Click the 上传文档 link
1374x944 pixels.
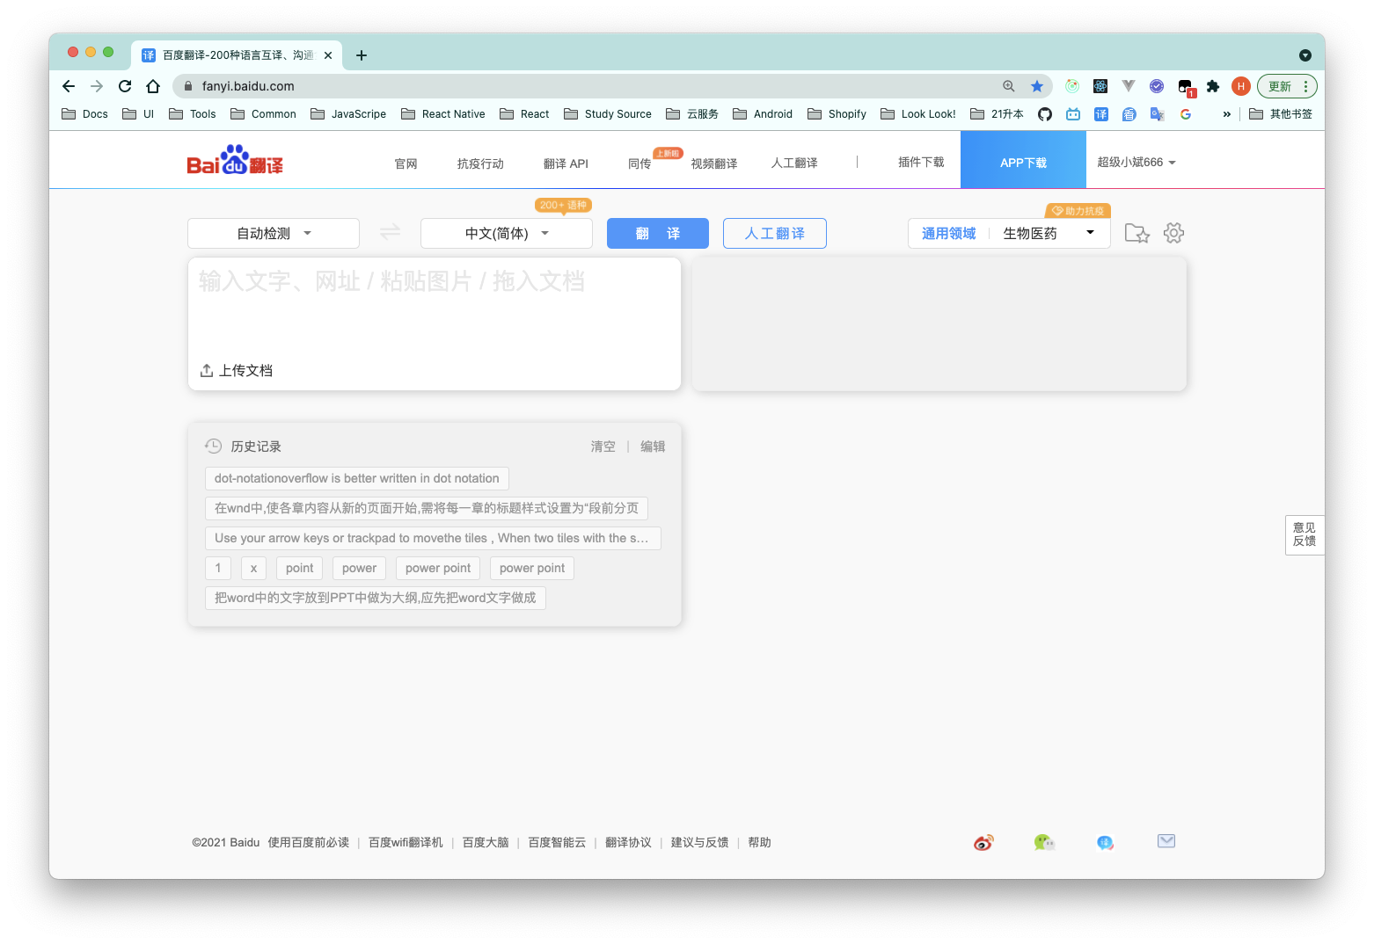245,371
